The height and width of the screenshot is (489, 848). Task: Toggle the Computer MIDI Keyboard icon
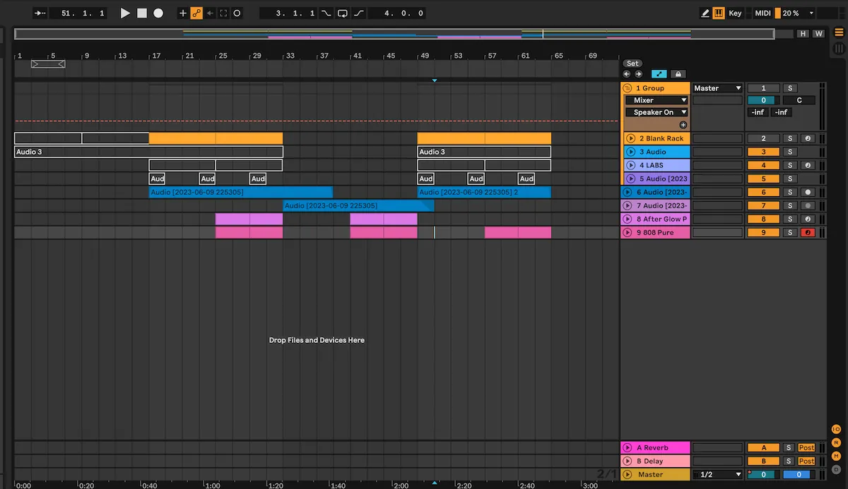tap(719, 13)
